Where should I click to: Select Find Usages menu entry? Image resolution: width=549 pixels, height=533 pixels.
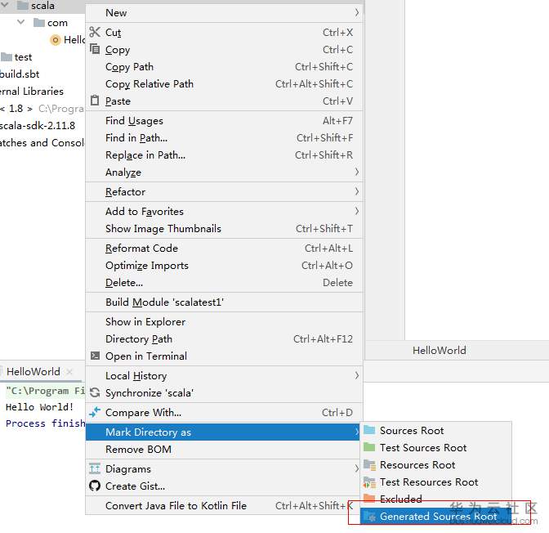click(x=224, y=120)
